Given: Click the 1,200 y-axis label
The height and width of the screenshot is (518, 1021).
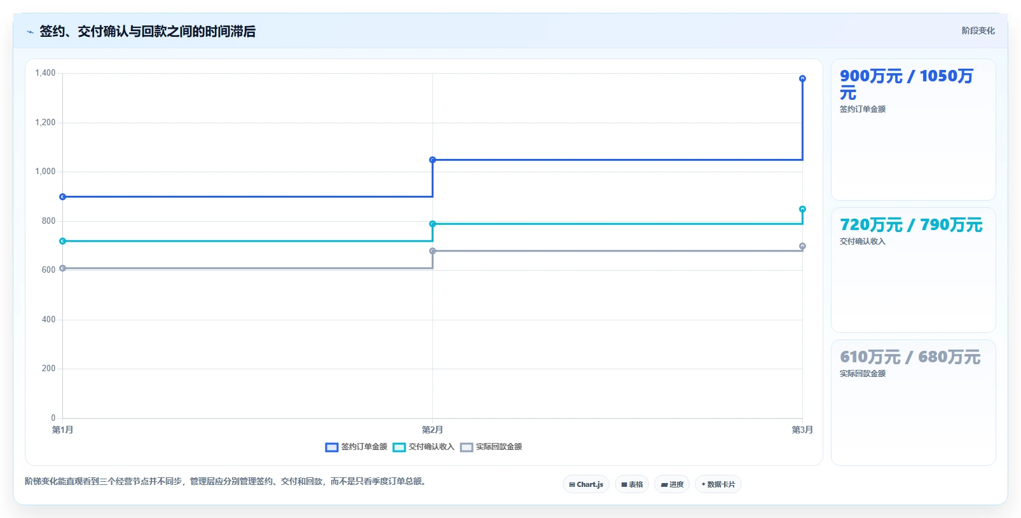Looking at the screenshot, I should (x=45, y=123).
